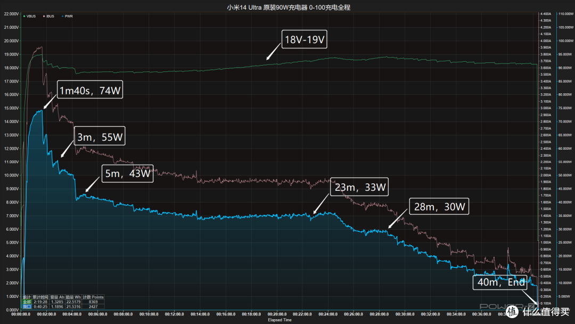Screen dimensions: 575x324
Task: Click the 1.000A current axis label
Action: tap(546, 242)
